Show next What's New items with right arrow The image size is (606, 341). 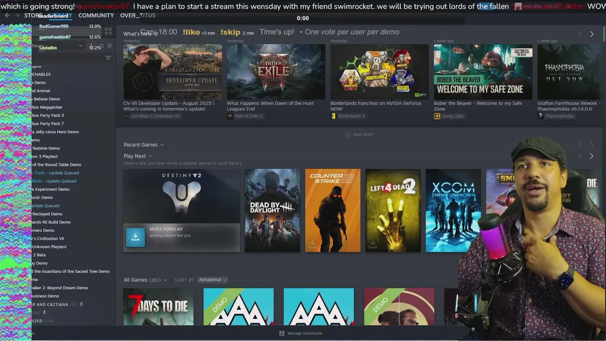coord(591,34)
